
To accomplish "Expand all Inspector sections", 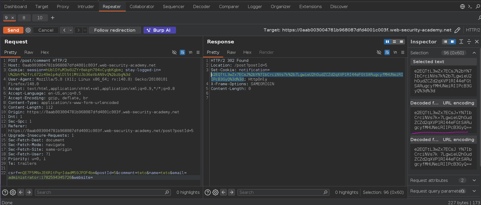I will click(461, 42).
